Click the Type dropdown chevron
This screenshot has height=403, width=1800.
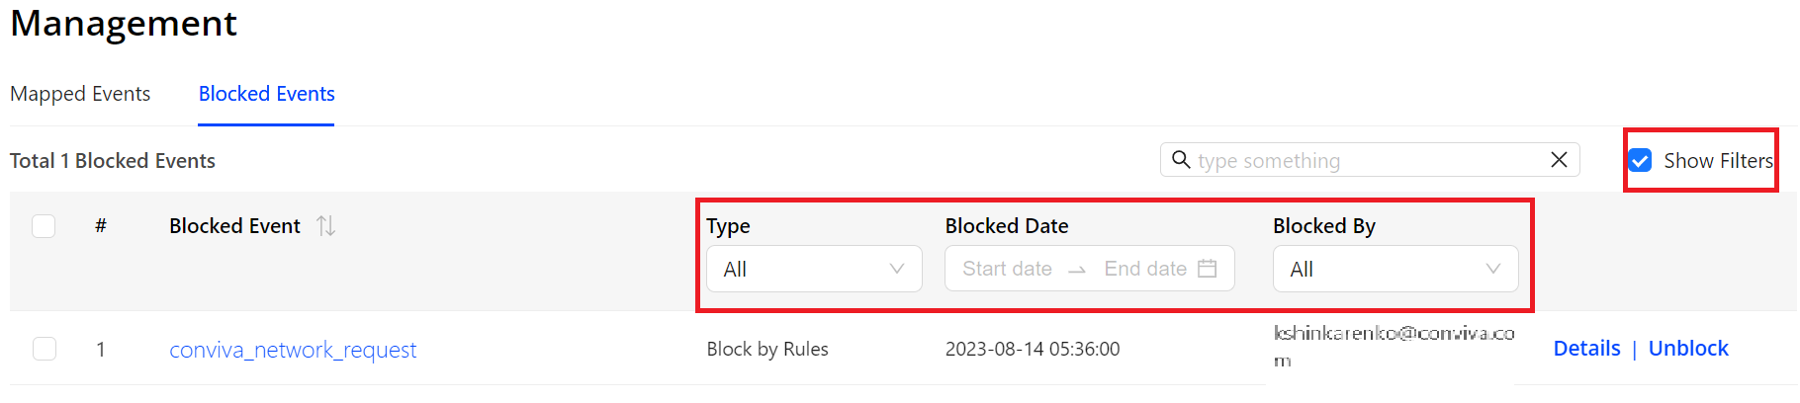coord(897,269)
